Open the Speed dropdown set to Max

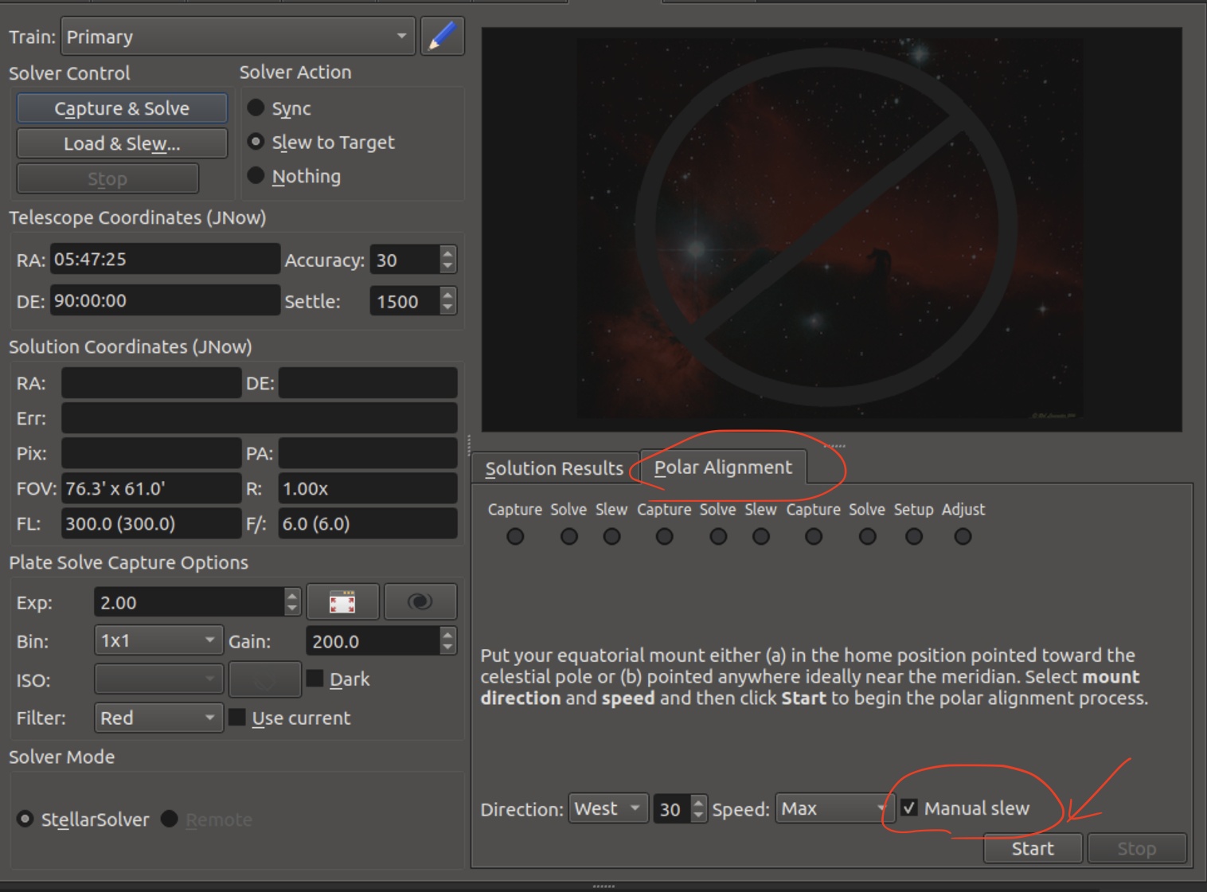click(x=834, y=809)
